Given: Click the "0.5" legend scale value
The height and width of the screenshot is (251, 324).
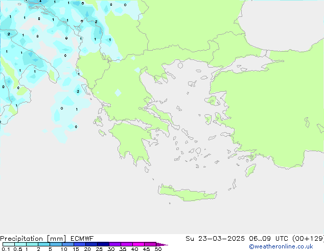Looking at the screenshot, I should point(18,249).
